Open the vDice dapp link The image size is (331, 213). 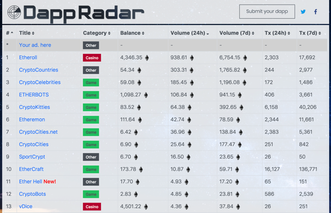(x=26, y=206)
